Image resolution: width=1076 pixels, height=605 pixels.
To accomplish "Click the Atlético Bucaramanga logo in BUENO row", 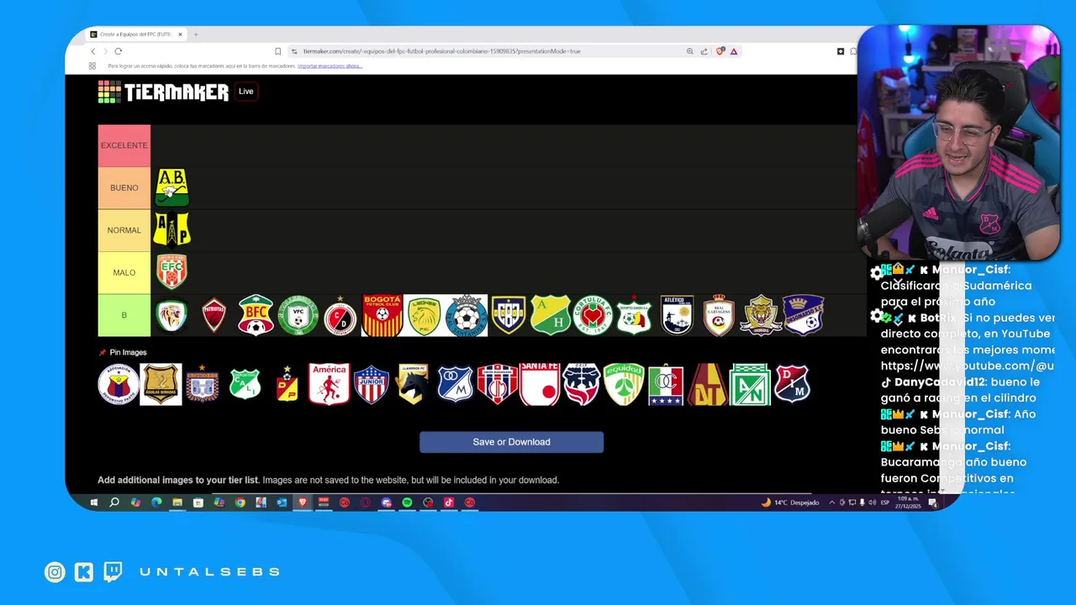I will [171, 187].
